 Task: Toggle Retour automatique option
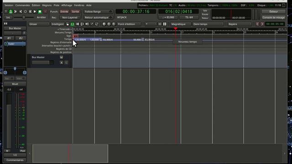tap(98, 17)
